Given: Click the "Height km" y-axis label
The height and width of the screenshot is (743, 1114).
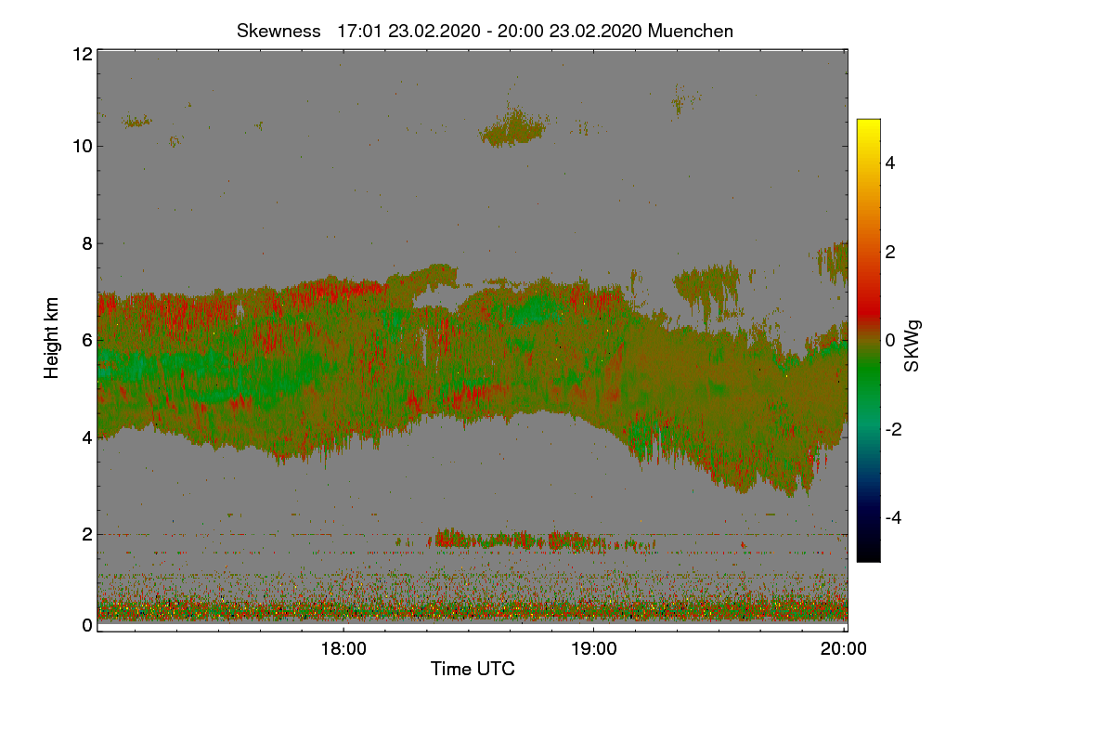Looking at the screenshot, I should [52, 338].
